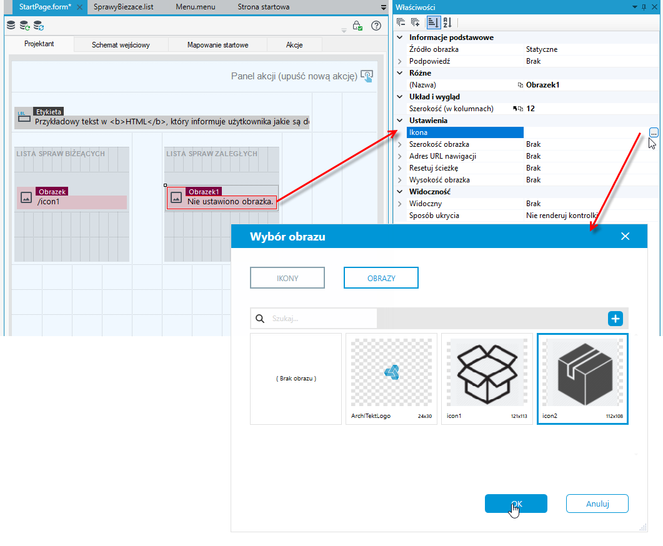Collapse all property categories in Właściwości toolbar
Screen dimensions: 663x546
pos(401,22)
